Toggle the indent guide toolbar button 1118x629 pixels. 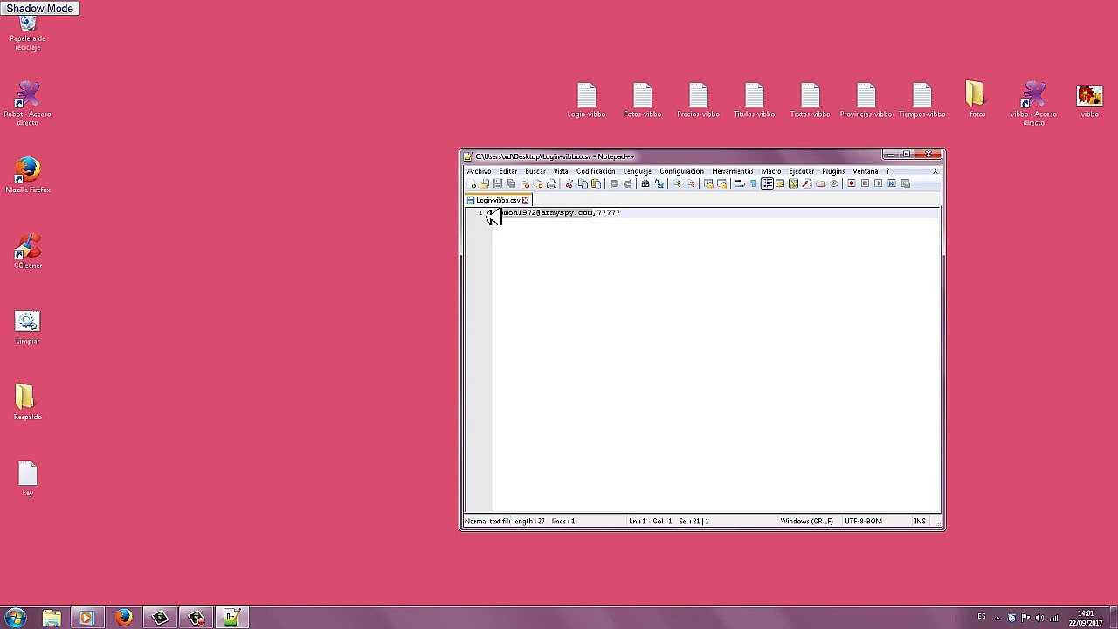pos(767,183)
